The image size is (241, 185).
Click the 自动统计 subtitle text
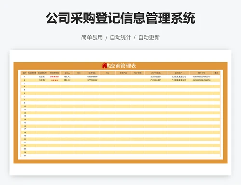pos(120,37)
